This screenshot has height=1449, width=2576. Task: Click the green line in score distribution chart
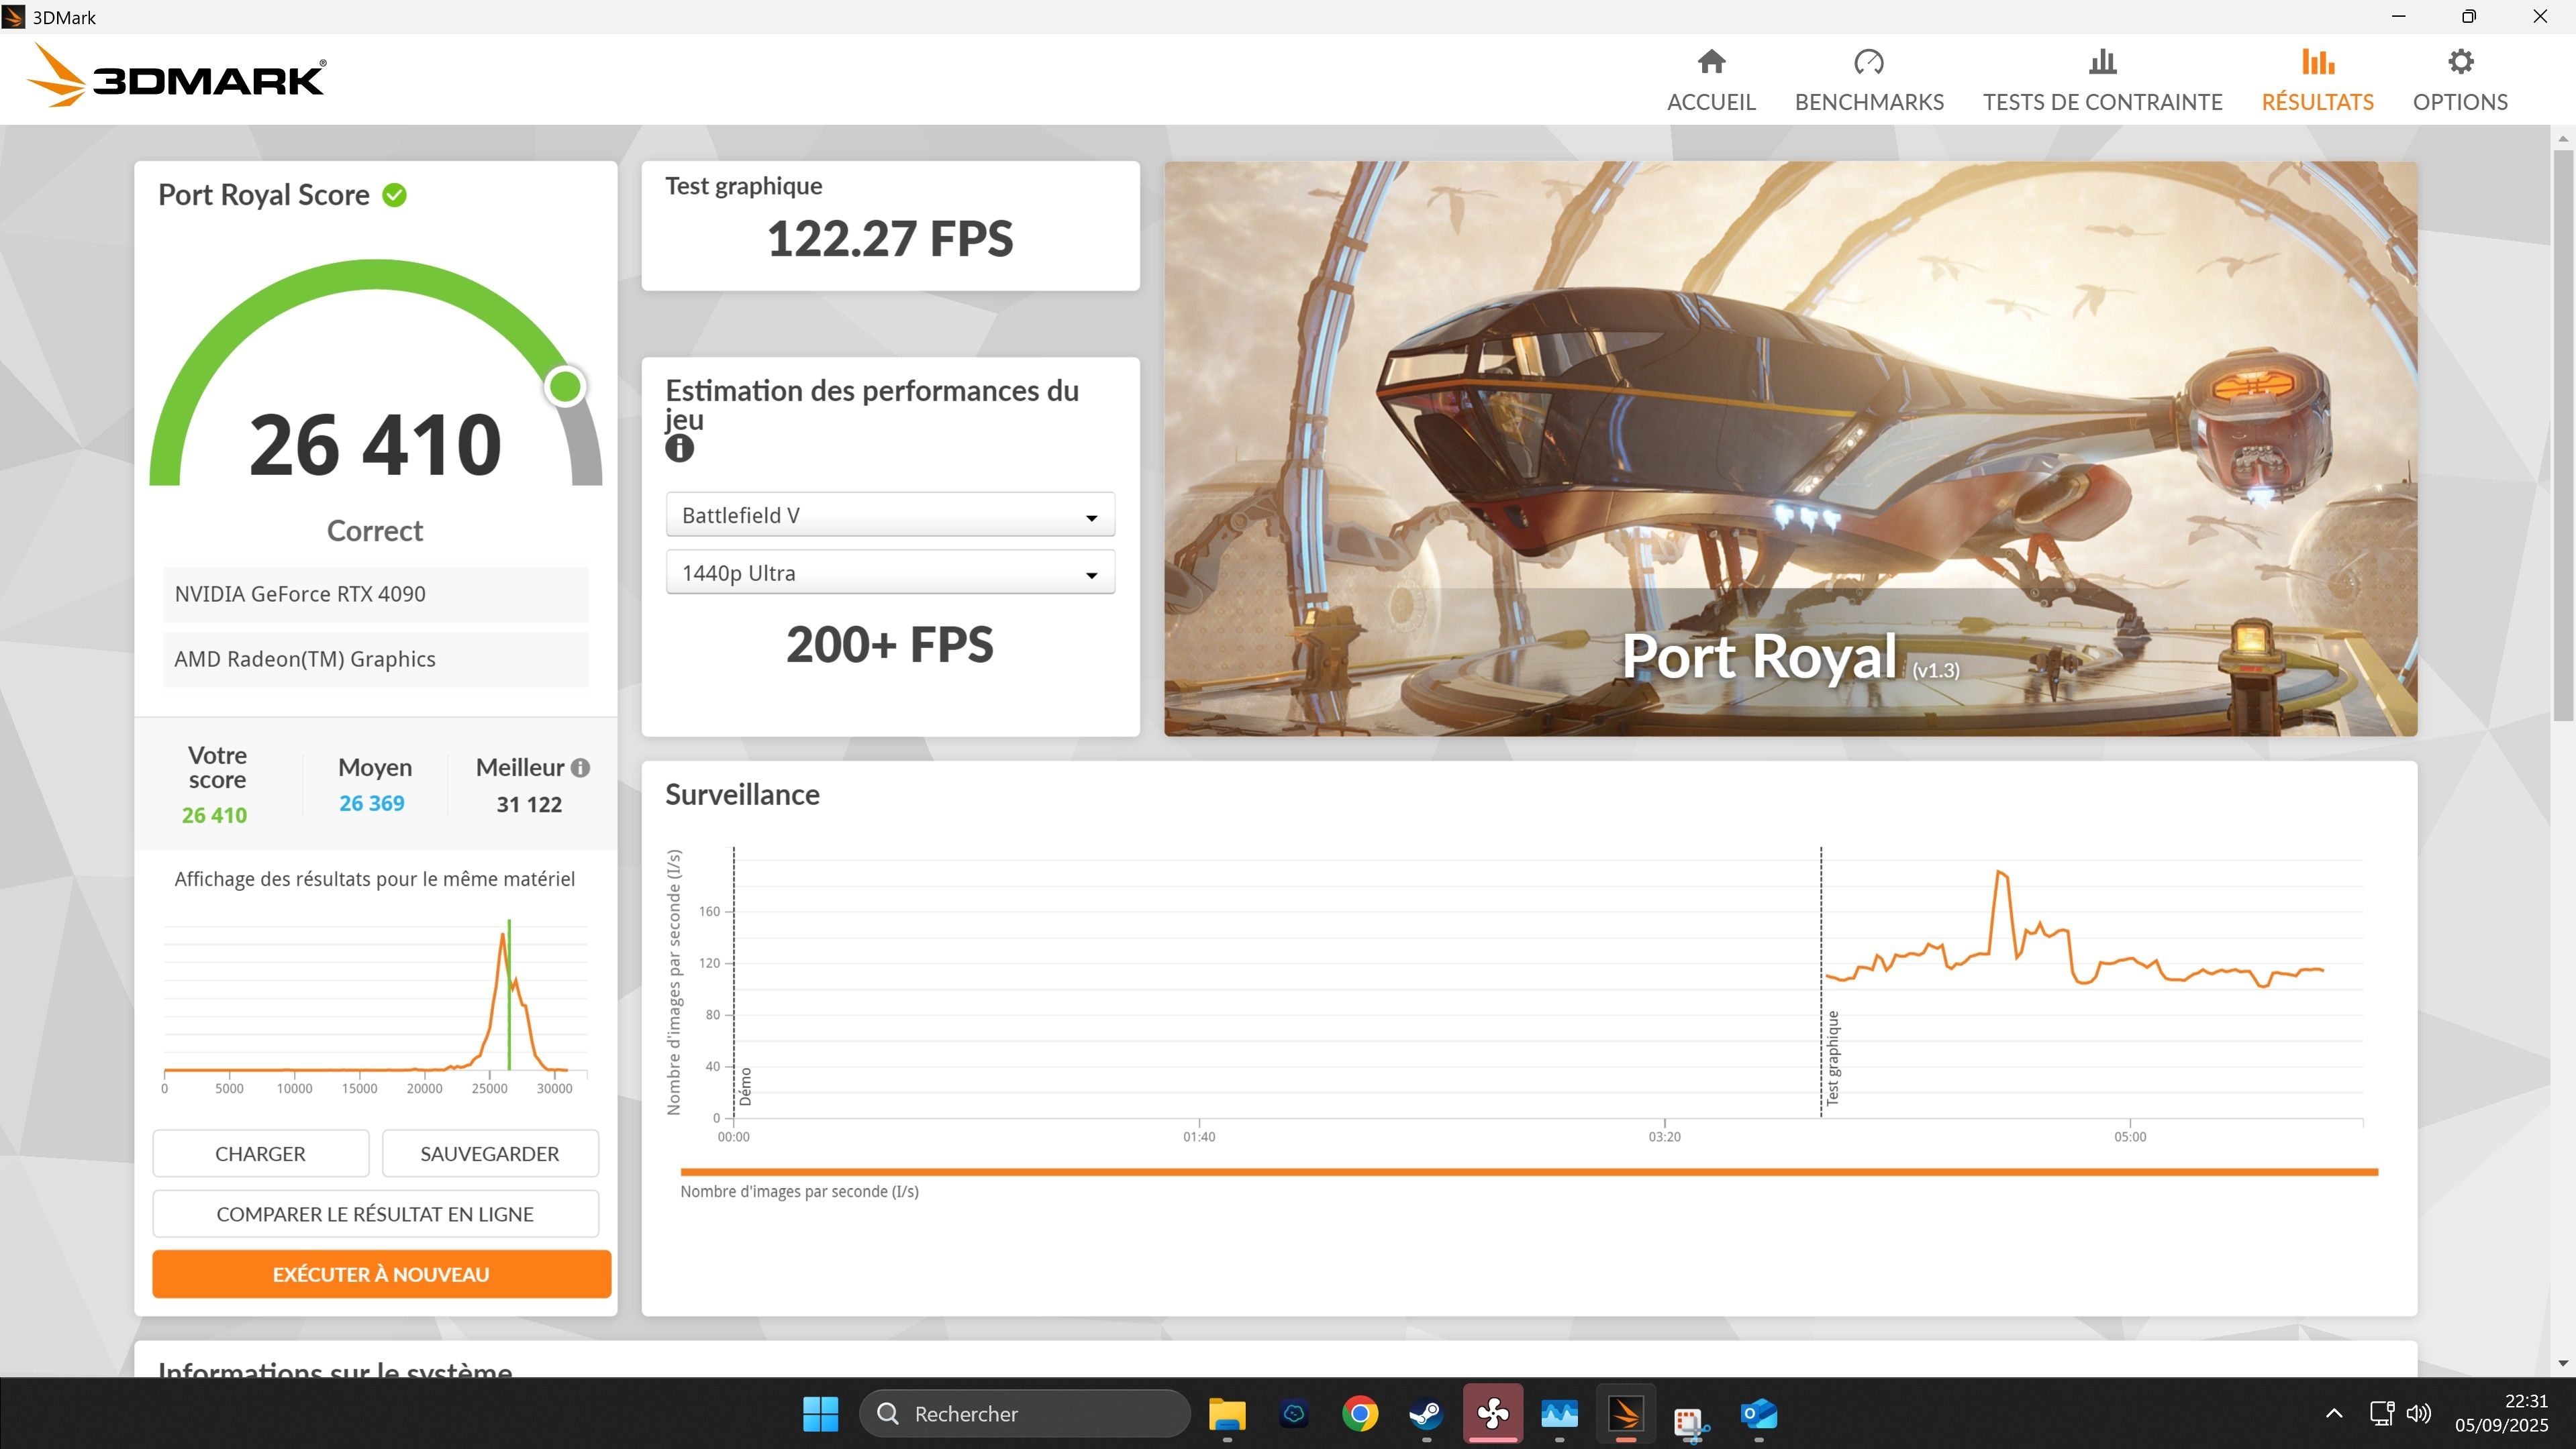(509, 996)
